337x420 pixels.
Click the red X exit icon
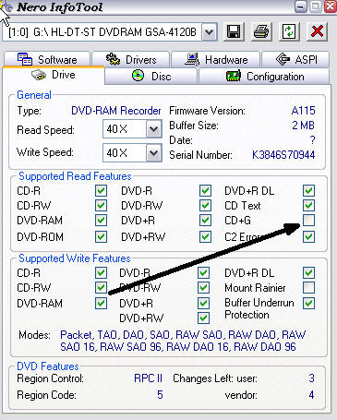(x=317, y=31)
